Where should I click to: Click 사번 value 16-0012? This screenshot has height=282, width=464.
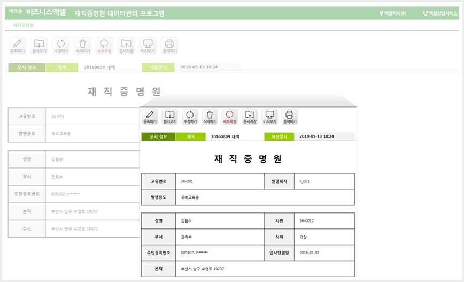307,221
